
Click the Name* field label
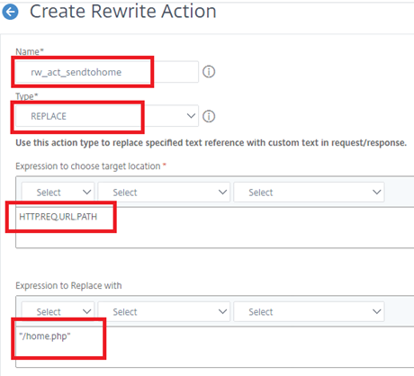[30, 52]
